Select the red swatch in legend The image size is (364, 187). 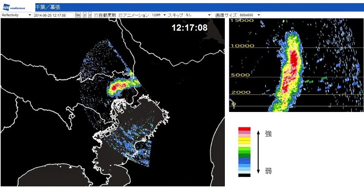click(244, 129)
